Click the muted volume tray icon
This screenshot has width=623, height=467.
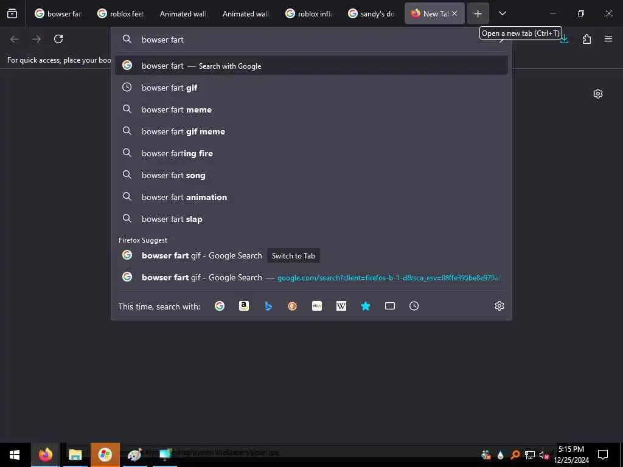(x=544, y=455)
